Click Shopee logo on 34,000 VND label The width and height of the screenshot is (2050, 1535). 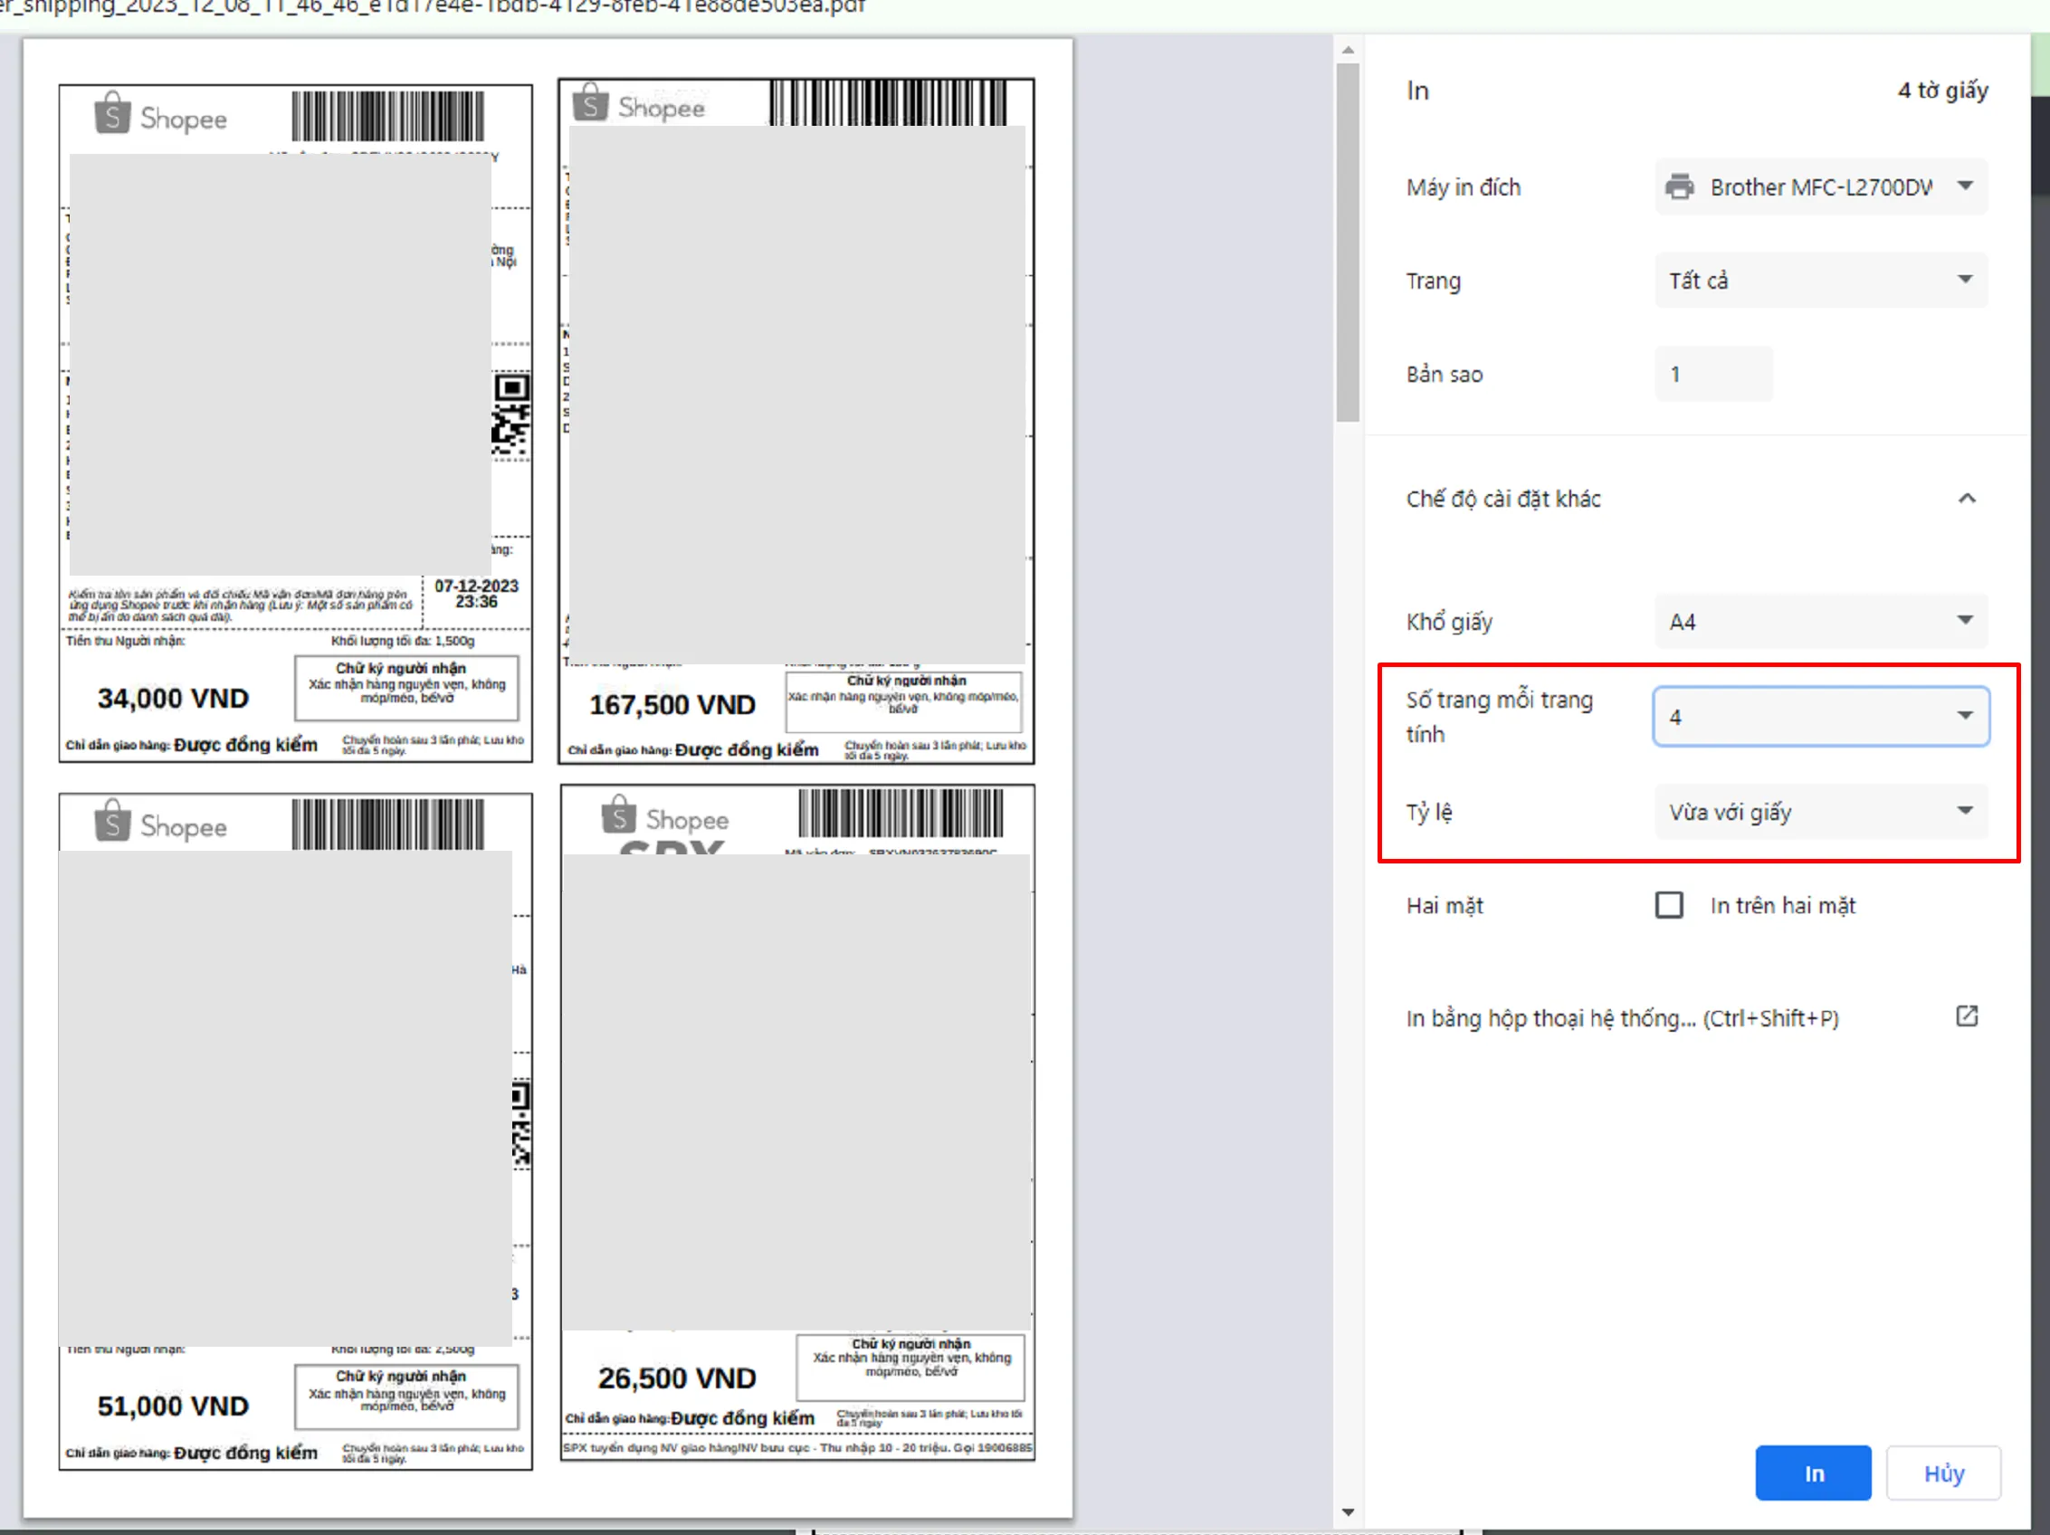click(x=161, y=115)
